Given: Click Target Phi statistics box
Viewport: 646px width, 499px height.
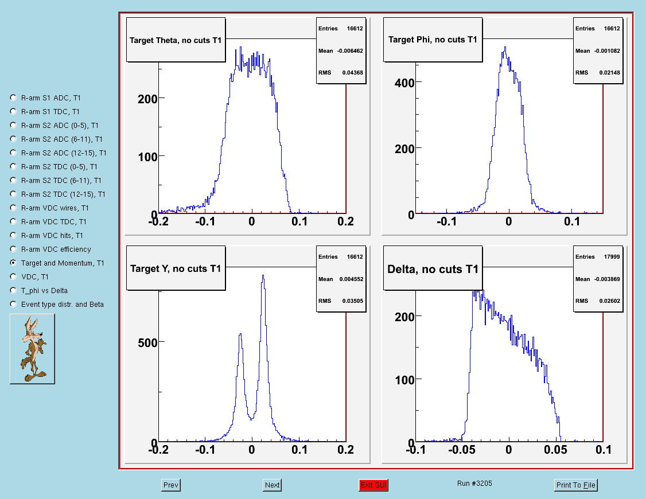Looking at the screenshot, I should (598, 50).
